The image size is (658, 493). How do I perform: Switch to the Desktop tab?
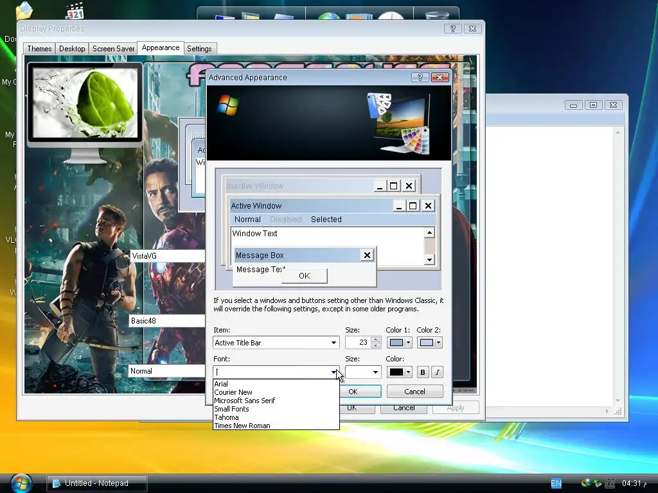[72, 49]
